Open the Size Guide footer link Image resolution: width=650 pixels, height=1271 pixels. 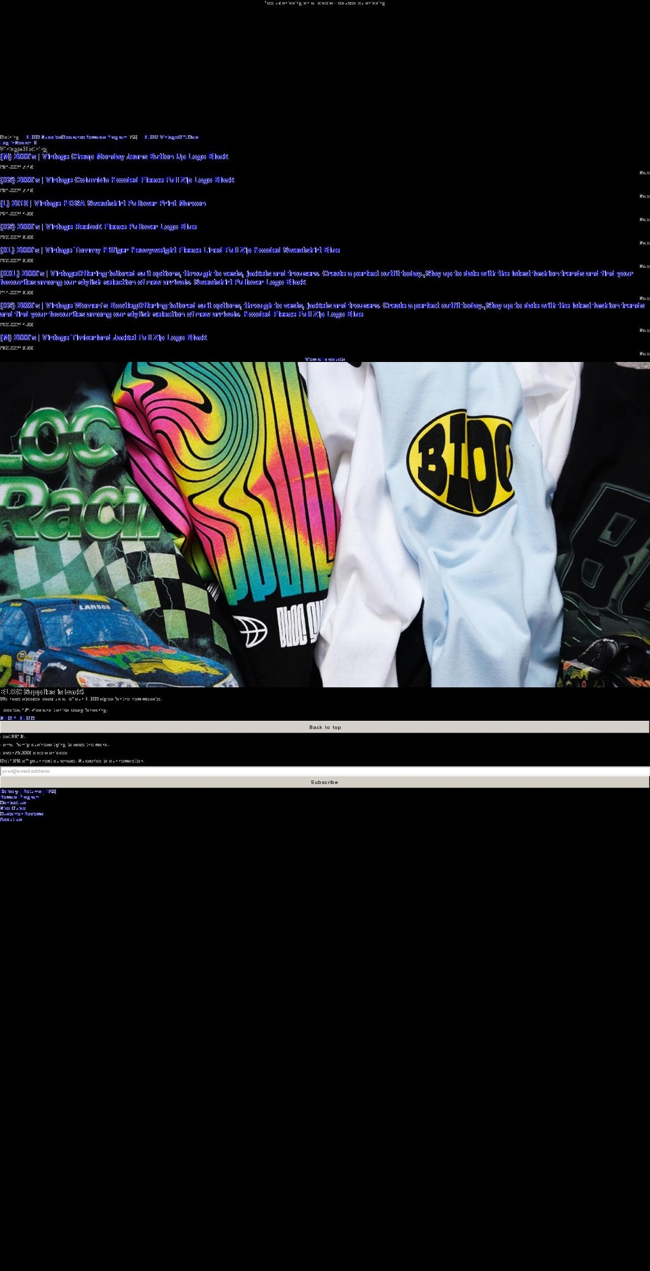(13, 808)
